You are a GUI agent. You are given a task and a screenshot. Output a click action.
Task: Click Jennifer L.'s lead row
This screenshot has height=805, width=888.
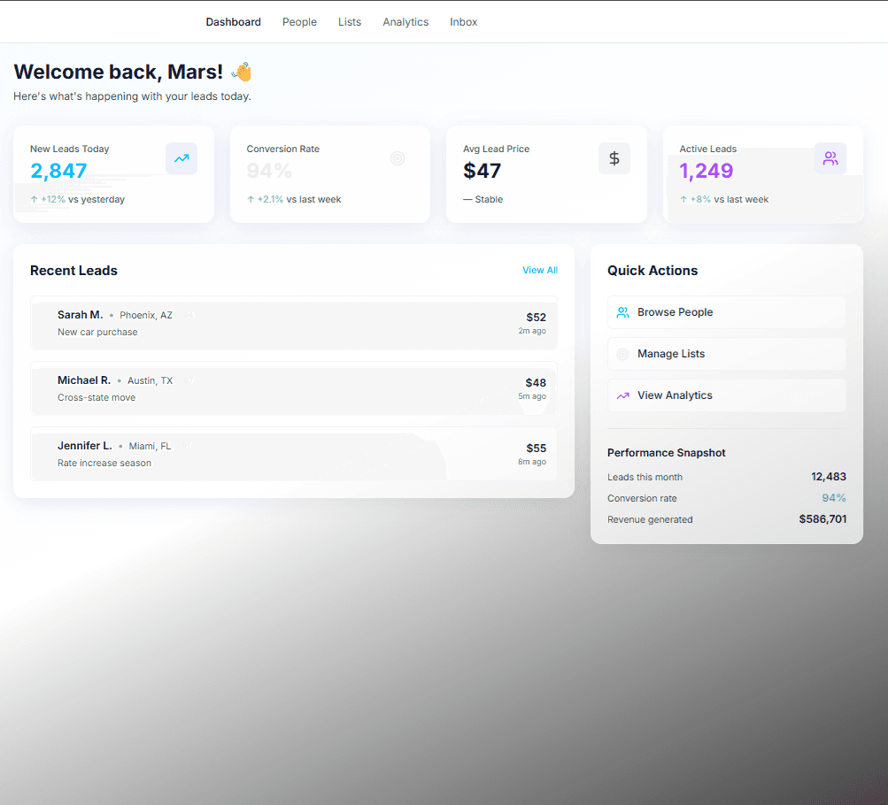click(x=294, y=455)
